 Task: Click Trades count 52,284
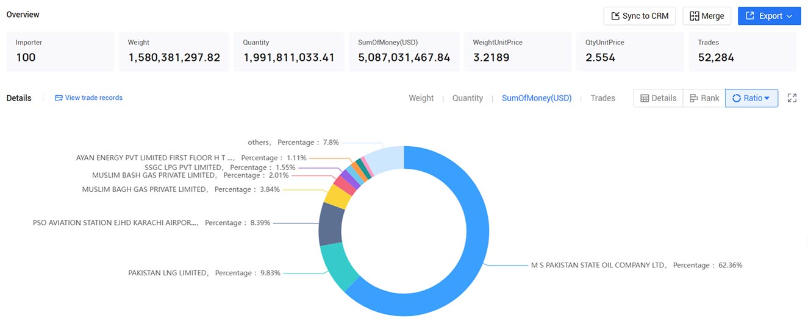pyautogui.click(x=716, y=58)
